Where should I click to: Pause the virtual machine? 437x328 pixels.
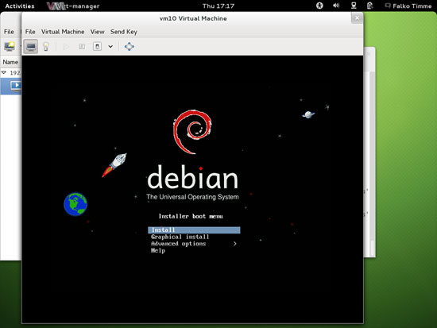82,47
